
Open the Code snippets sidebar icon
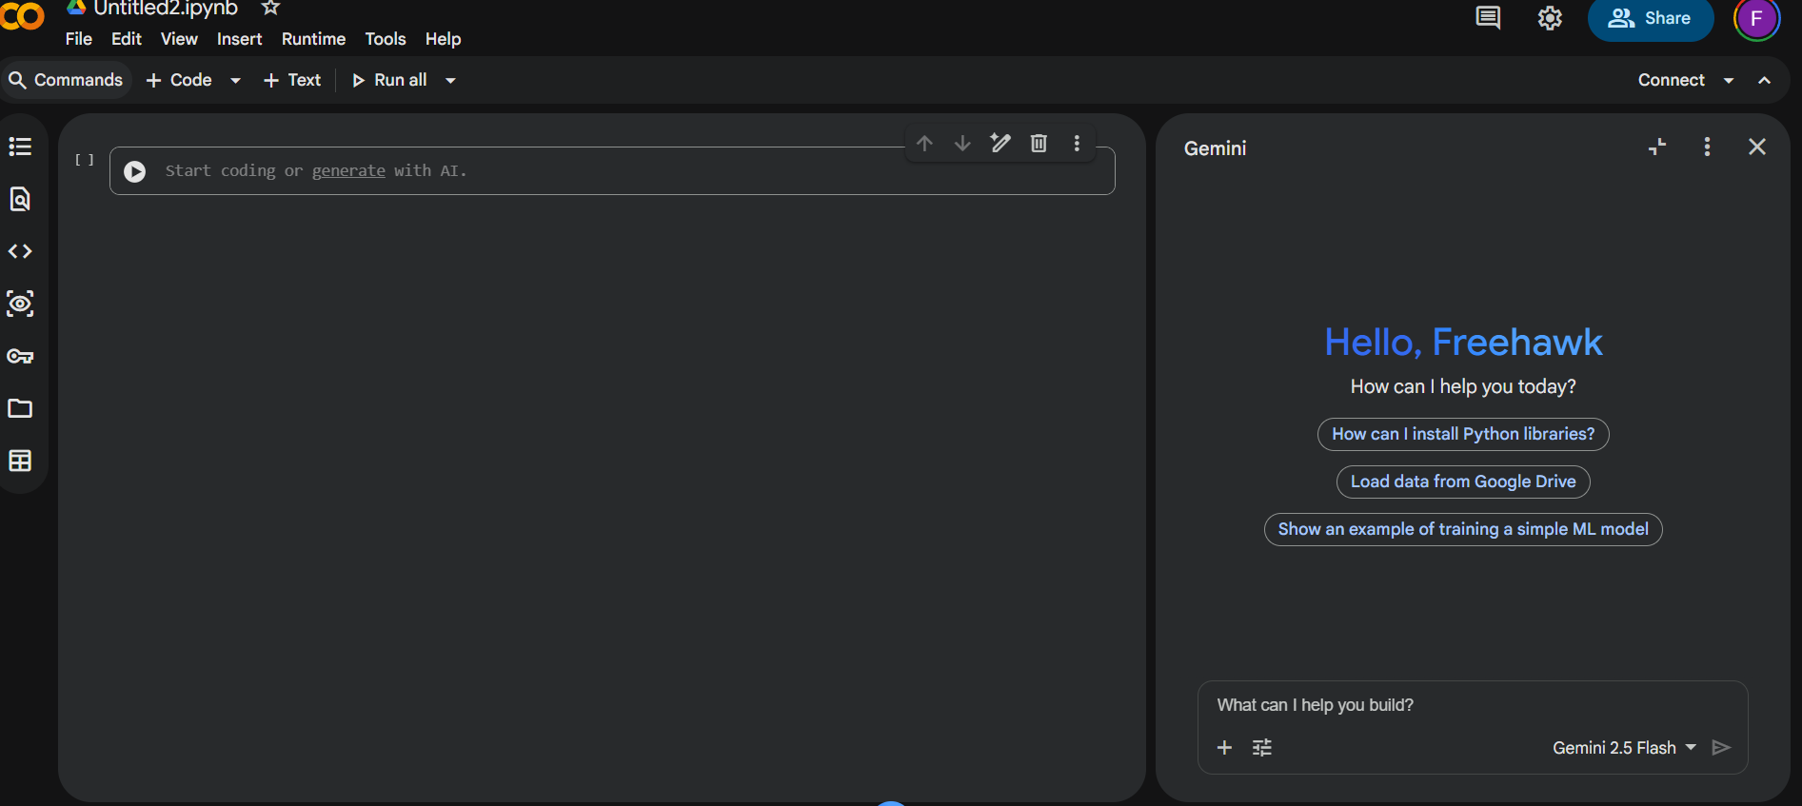(x=20, y=251)
